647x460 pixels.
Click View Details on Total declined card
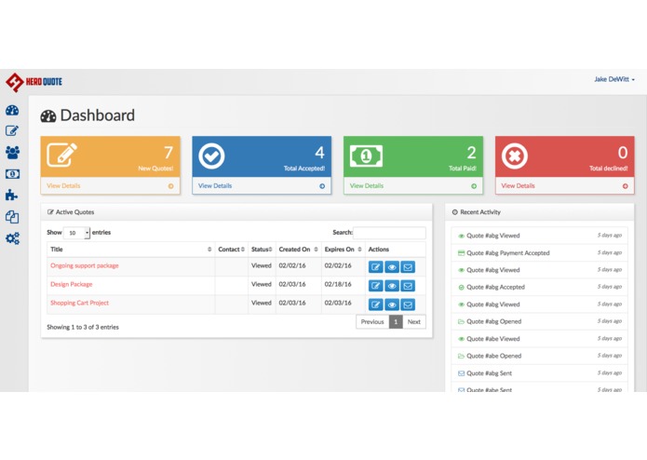tap(518, 185)
